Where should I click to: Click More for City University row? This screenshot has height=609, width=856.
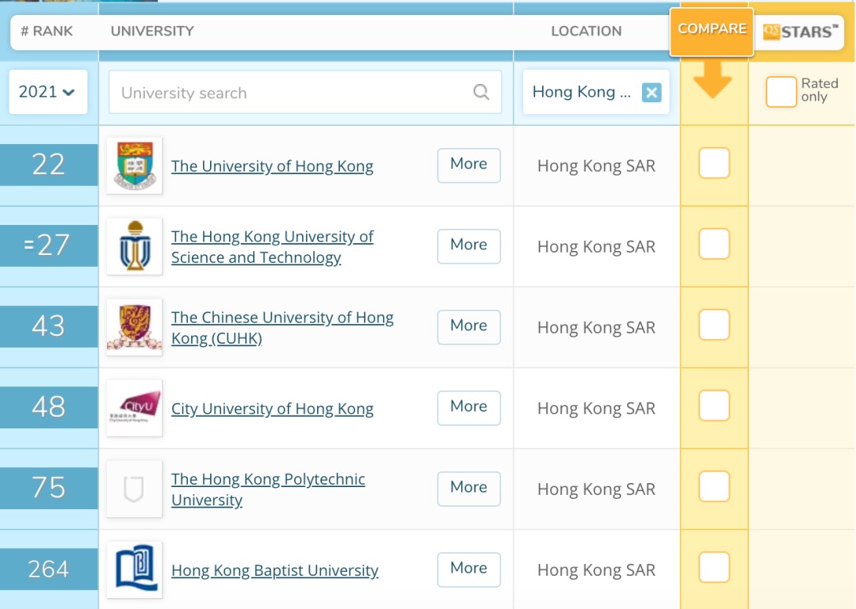tap(469, 407)
